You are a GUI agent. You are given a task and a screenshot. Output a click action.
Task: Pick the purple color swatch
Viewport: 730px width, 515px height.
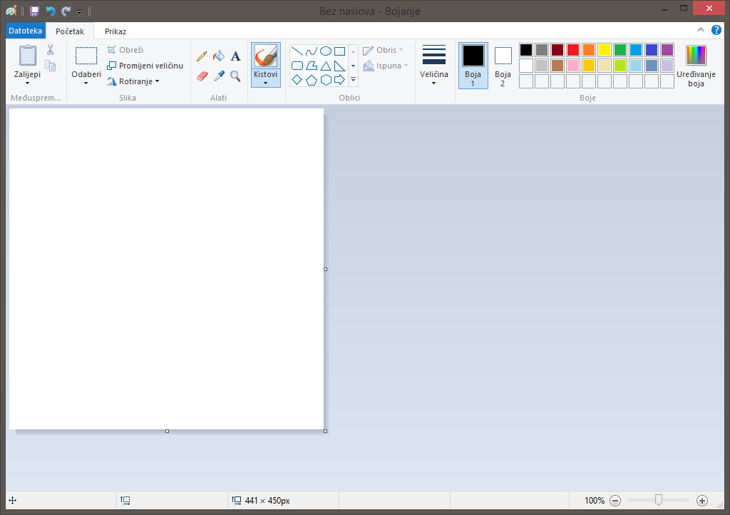[x=667, y=50]
